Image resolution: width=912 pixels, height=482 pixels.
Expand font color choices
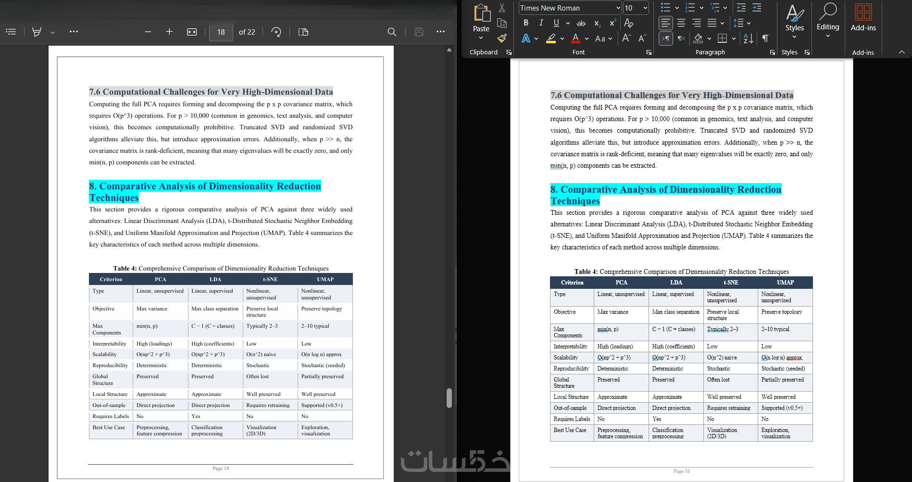click(587, 38)
